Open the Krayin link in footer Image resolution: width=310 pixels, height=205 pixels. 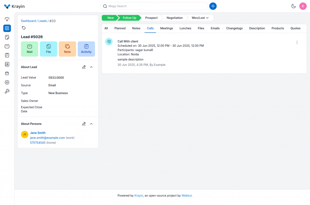[139, 196]
